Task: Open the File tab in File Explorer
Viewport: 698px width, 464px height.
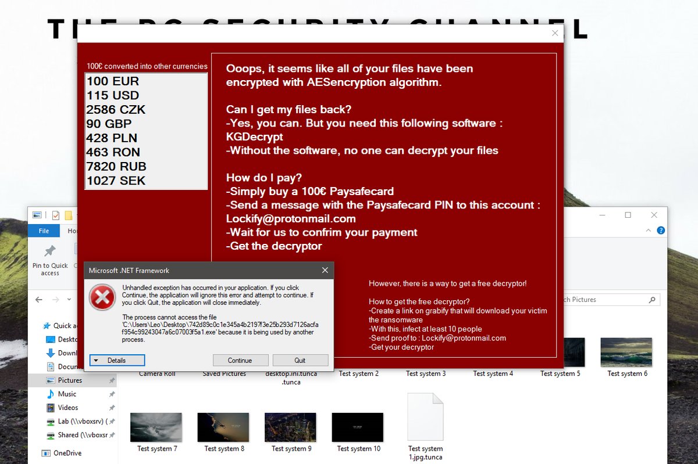Action: [x=44, y=231]
